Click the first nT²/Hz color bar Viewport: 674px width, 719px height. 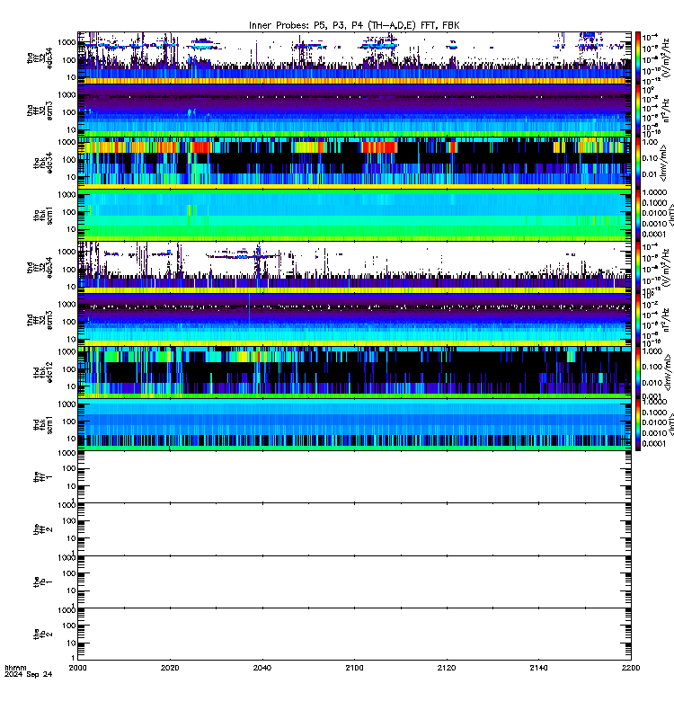638,111
